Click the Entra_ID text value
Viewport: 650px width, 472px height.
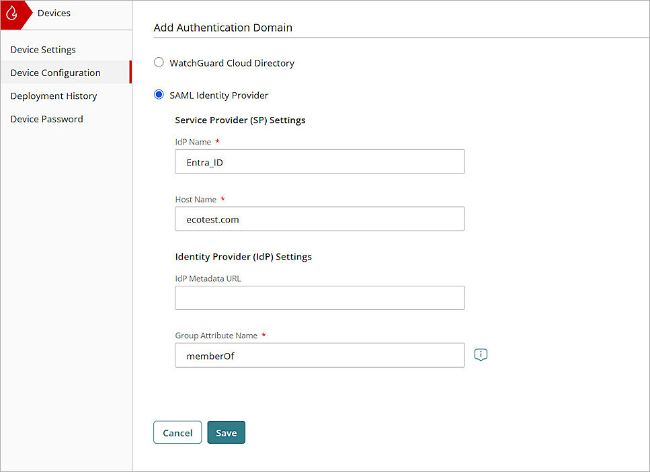(x=204, y=161)
